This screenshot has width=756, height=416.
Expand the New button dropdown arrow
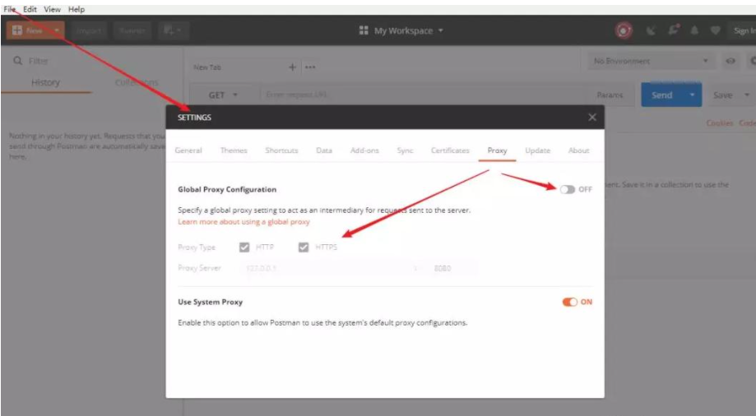point(57,30)
